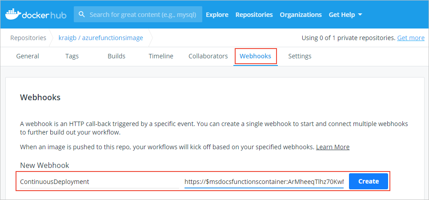
Task: Go to the Settings tab
Action: 300,56
